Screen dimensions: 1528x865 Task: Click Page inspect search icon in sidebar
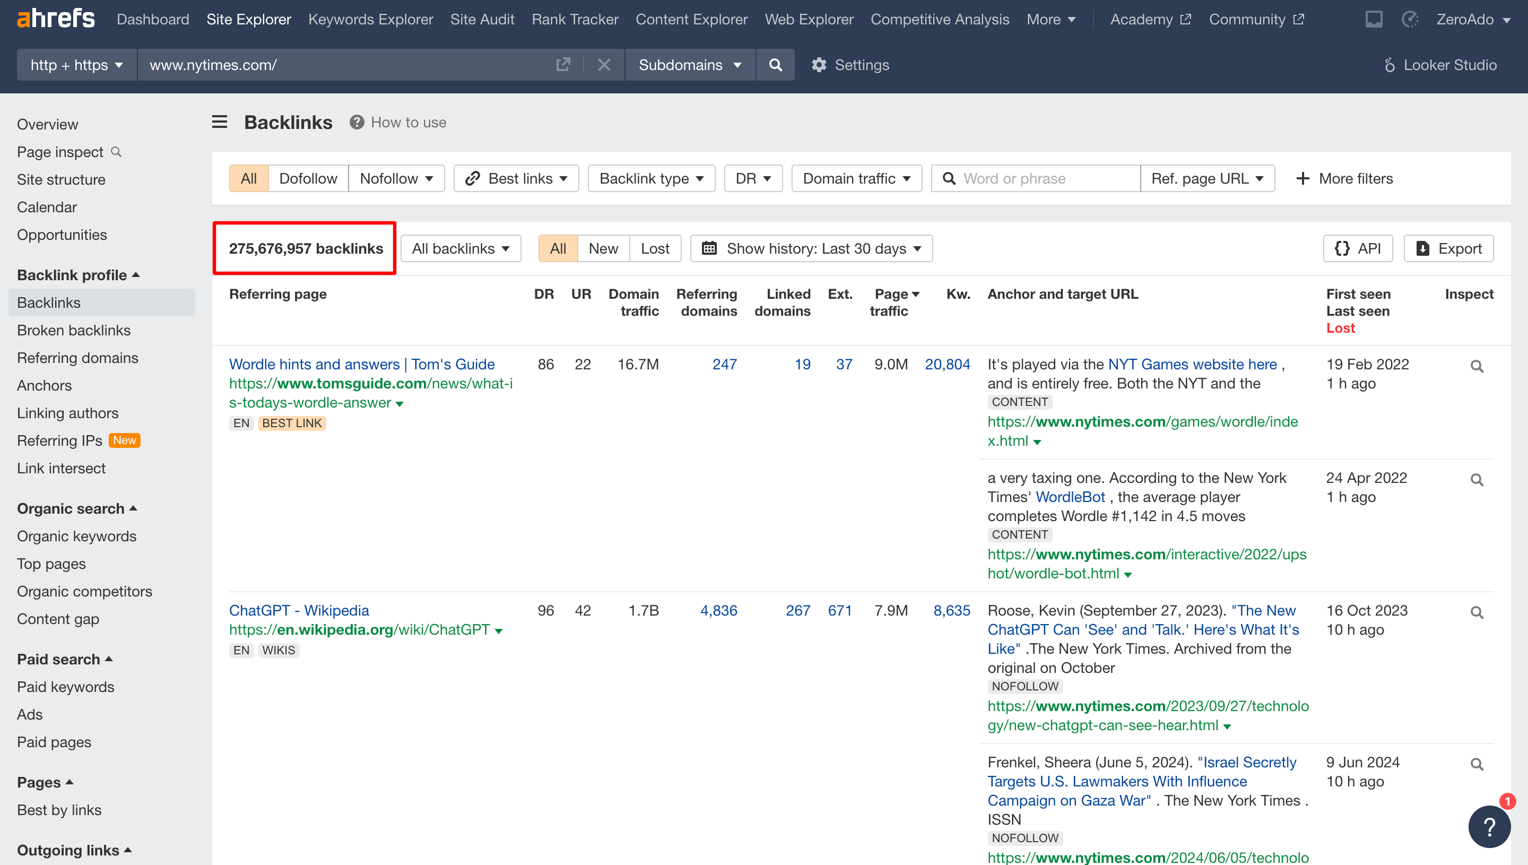[116, 152]
